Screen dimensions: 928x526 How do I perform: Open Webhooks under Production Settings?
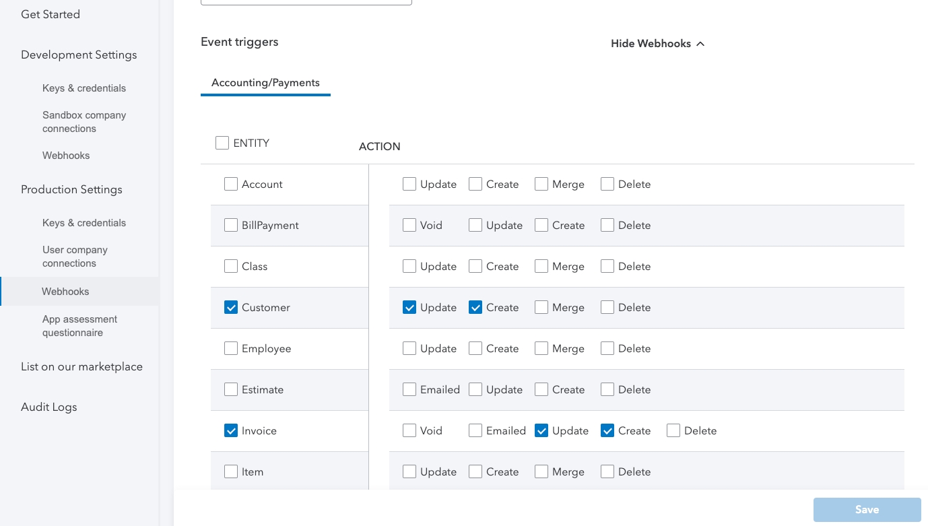(x=65, y=292)
